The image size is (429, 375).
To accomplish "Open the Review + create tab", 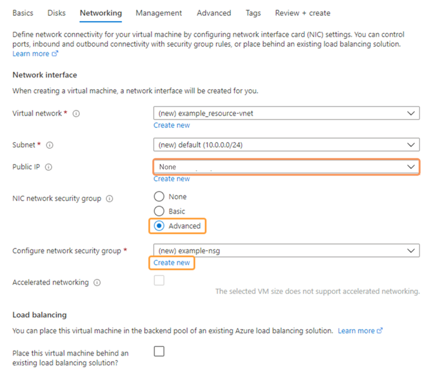I will (x=303, y=13).
